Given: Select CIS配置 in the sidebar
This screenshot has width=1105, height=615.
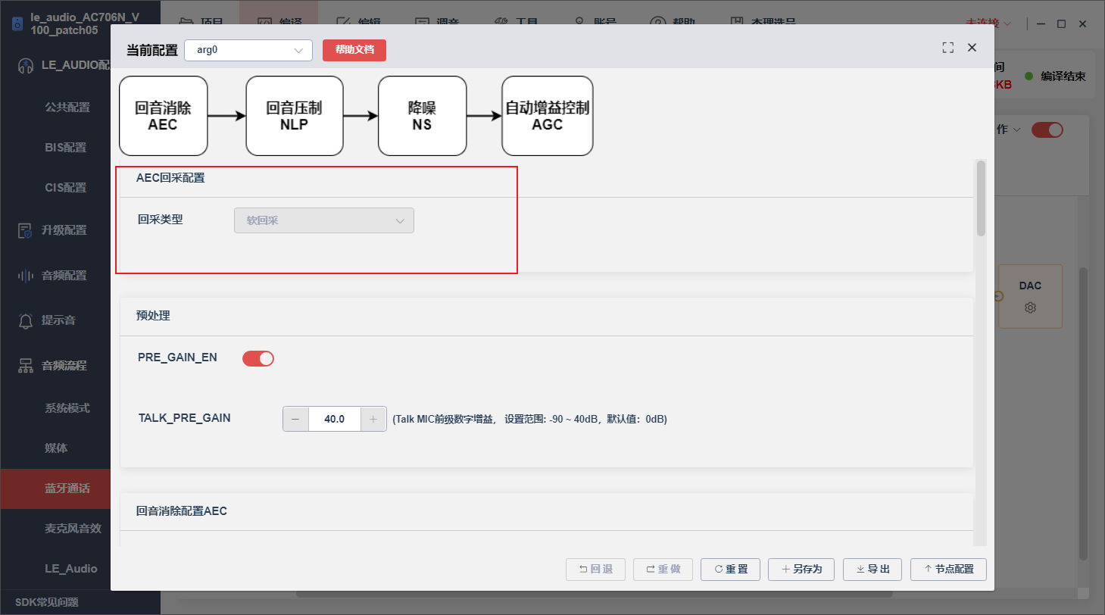Looking at the screenshot, I should (66, 188).
